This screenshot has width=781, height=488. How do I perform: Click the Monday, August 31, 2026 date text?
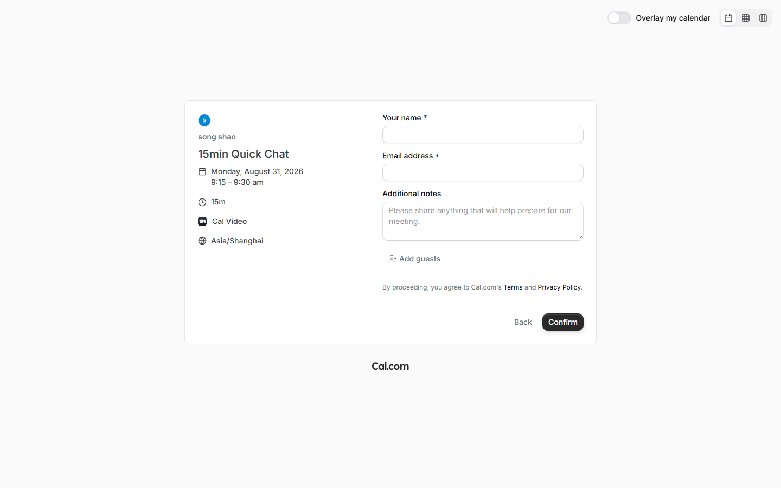pos(257,171)
